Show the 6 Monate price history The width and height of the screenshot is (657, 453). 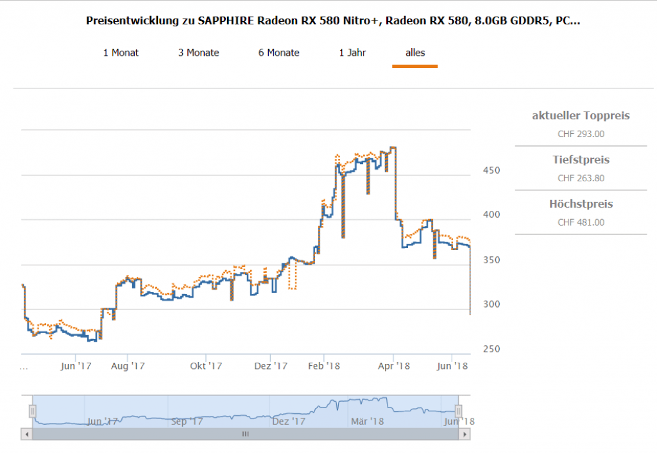pos(278,53)
